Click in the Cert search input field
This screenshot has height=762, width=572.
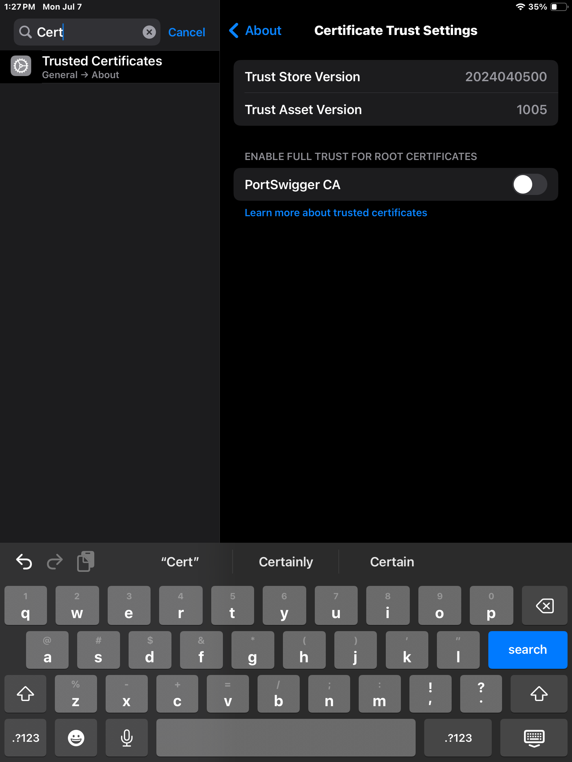(x=87, y=32)
